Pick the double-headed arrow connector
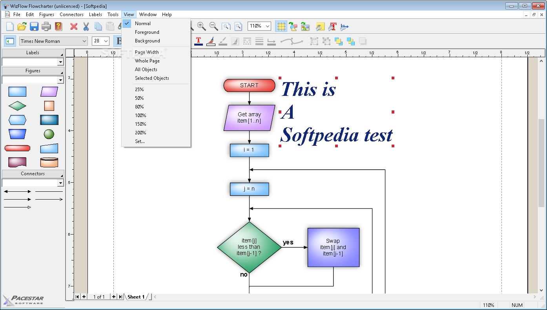The height and width of the screenshot is (310, 547). [x=17, y=191]
